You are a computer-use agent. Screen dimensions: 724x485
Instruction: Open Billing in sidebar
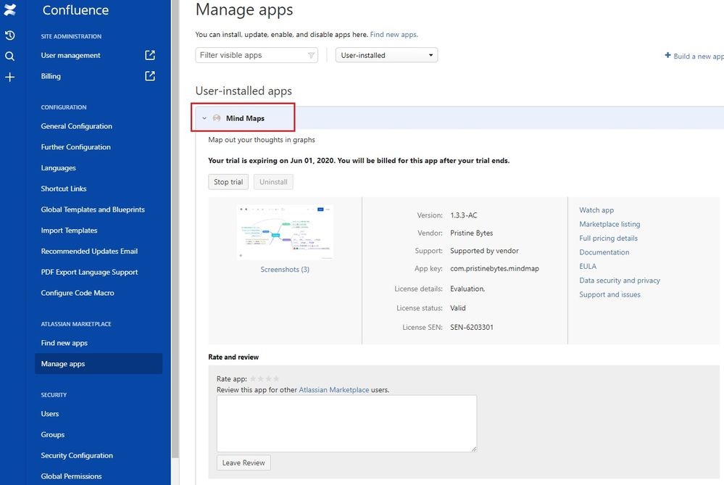pos(51,75)
